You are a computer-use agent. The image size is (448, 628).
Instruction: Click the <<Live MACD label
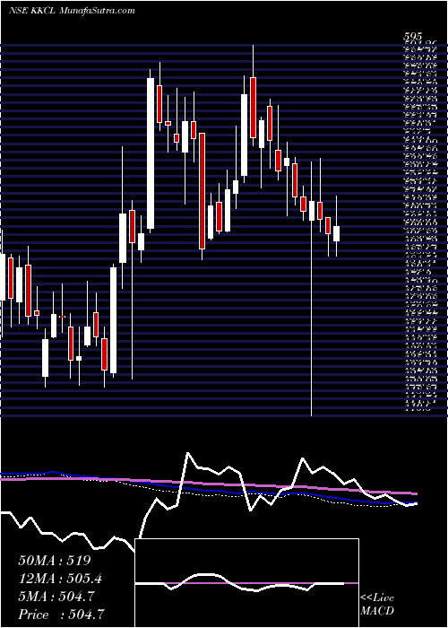377,605
